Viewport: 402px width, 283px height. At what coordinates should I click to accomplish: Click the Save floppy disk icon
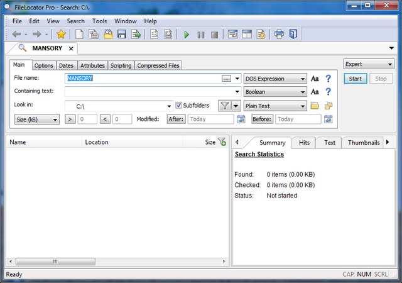[122, 34]
